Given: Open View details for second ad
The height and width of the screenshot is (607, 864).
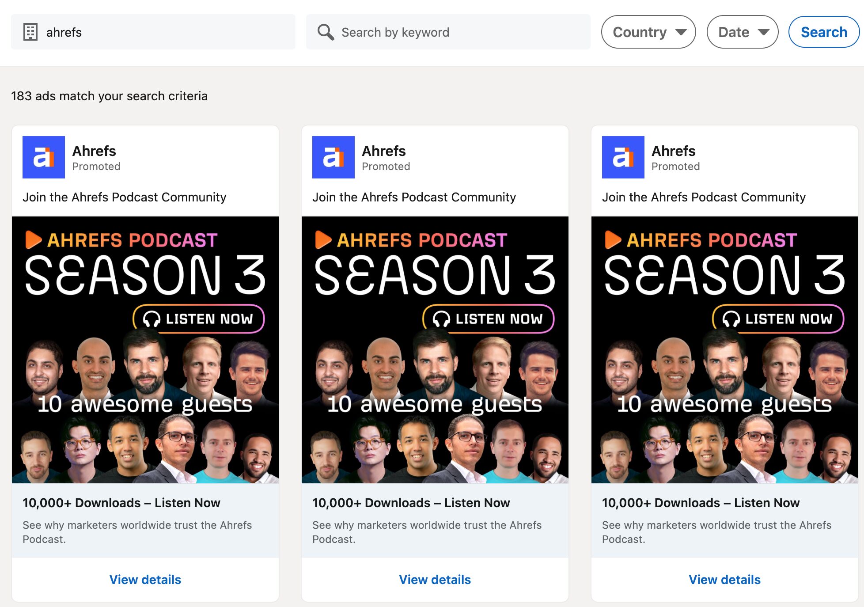Looking at the screenshot, I should tap(435, 580).
